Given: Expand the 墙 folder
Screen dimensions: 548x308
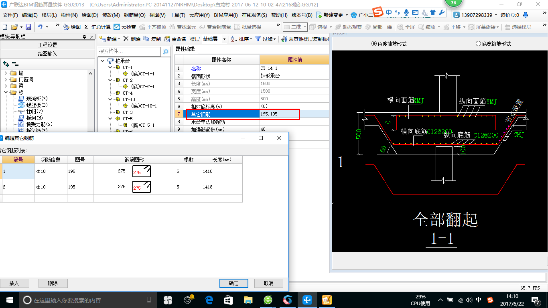Looking at the screenshot, I should coord(6,73).
